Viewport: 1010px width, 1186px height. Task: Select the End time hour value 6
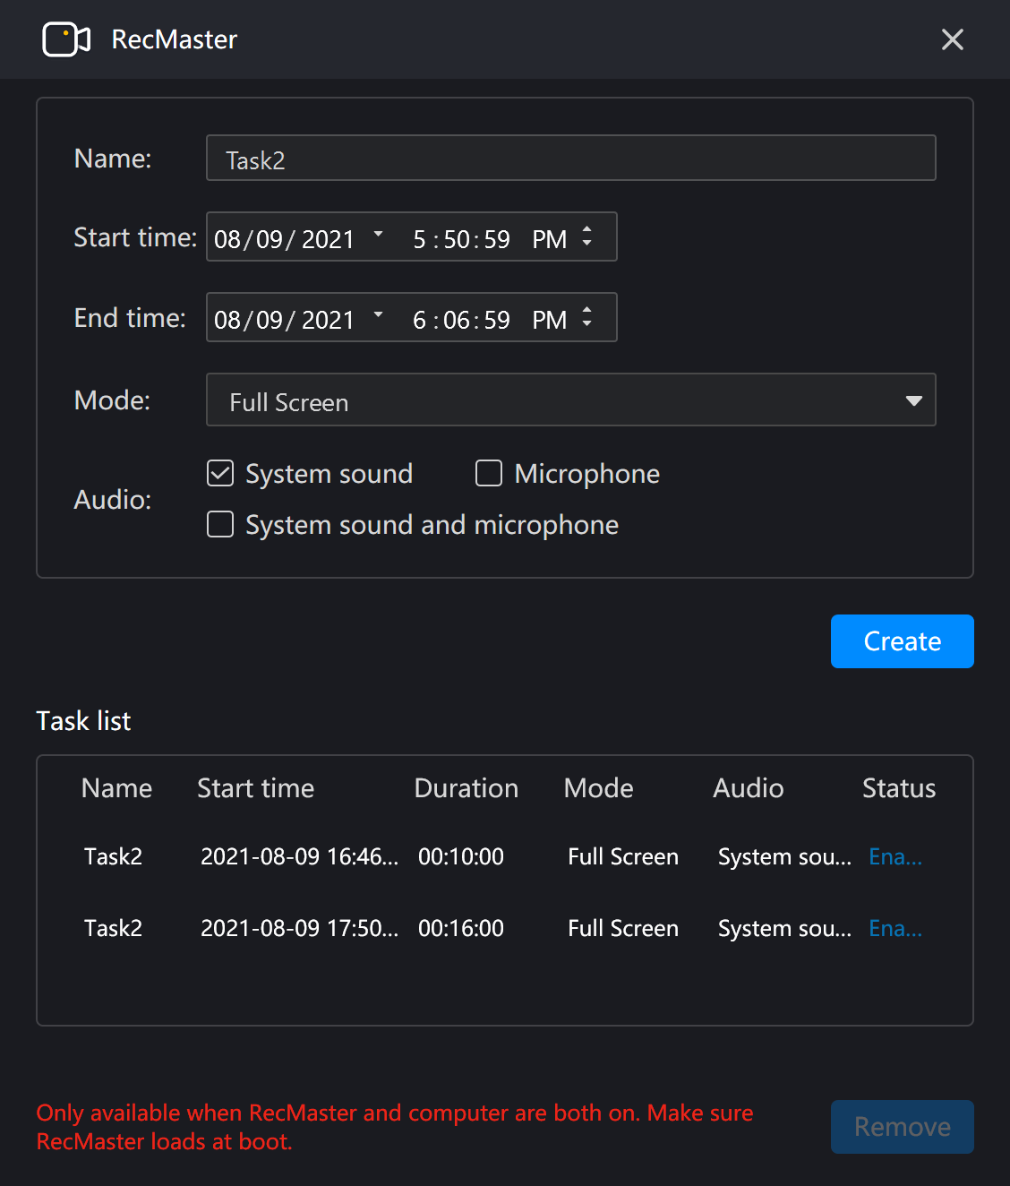(419, 320)
